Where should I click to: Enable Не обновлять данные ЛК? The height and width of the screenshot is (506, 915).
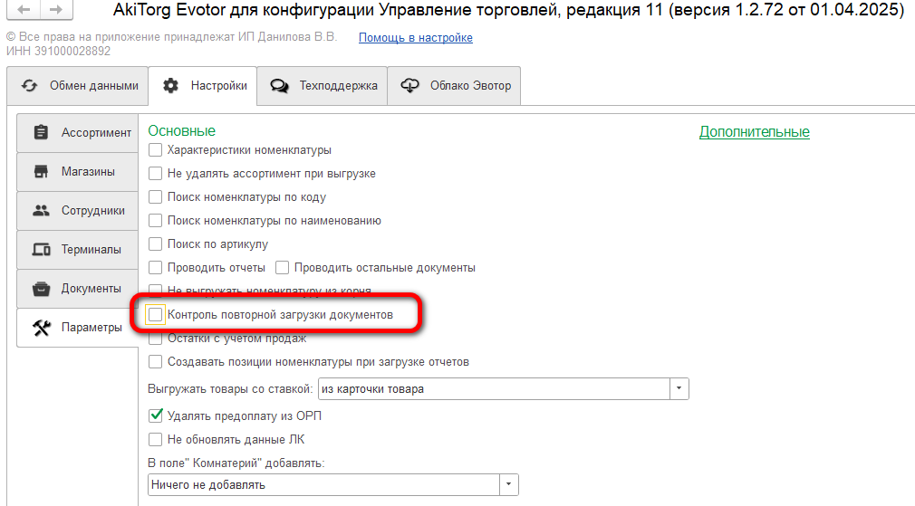click(155, 440)
